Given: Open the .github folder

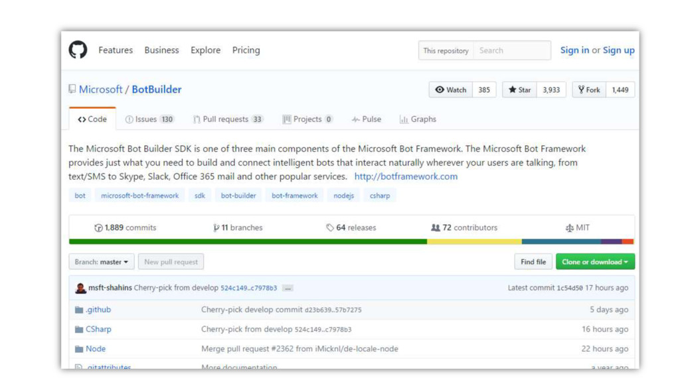Looking at the screenshot, I should 98,310.
